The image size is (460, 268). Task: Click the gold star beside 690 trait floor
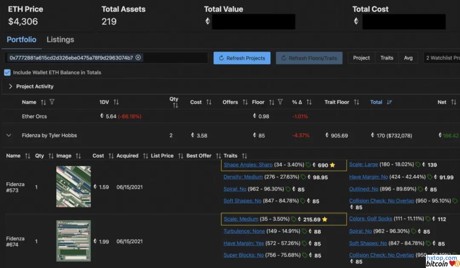pyautogui.click(x=332, y=165)
